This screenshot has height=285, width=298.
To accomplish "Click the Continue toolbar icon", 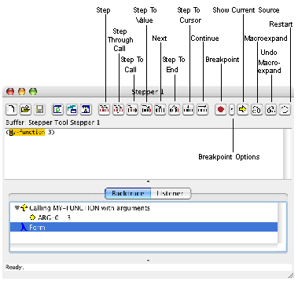I will tap(202, 109).
